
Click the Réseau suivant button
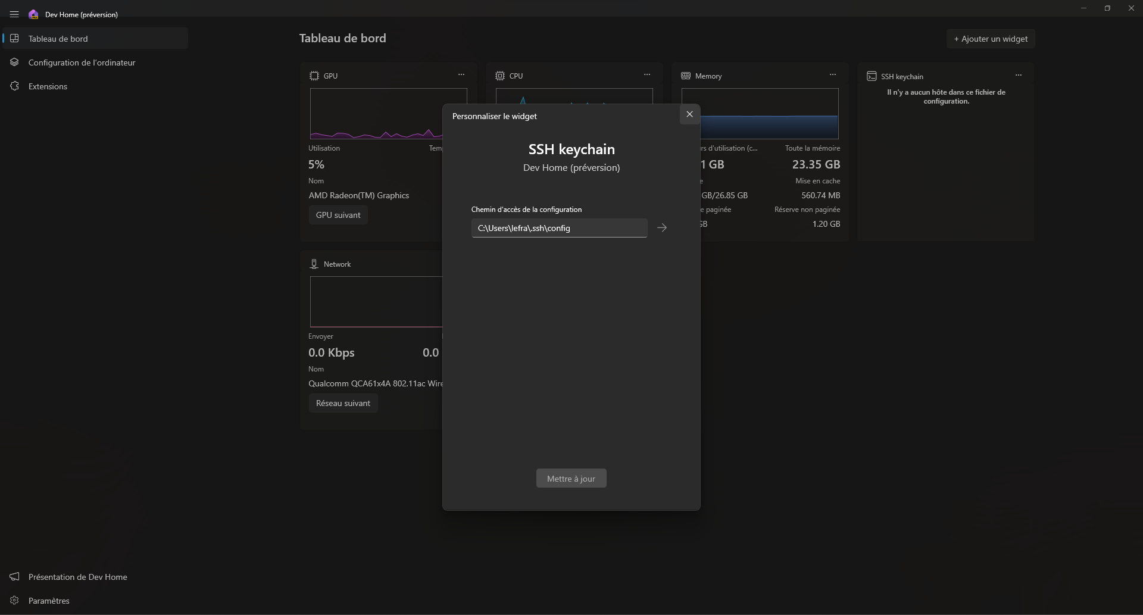343,403
